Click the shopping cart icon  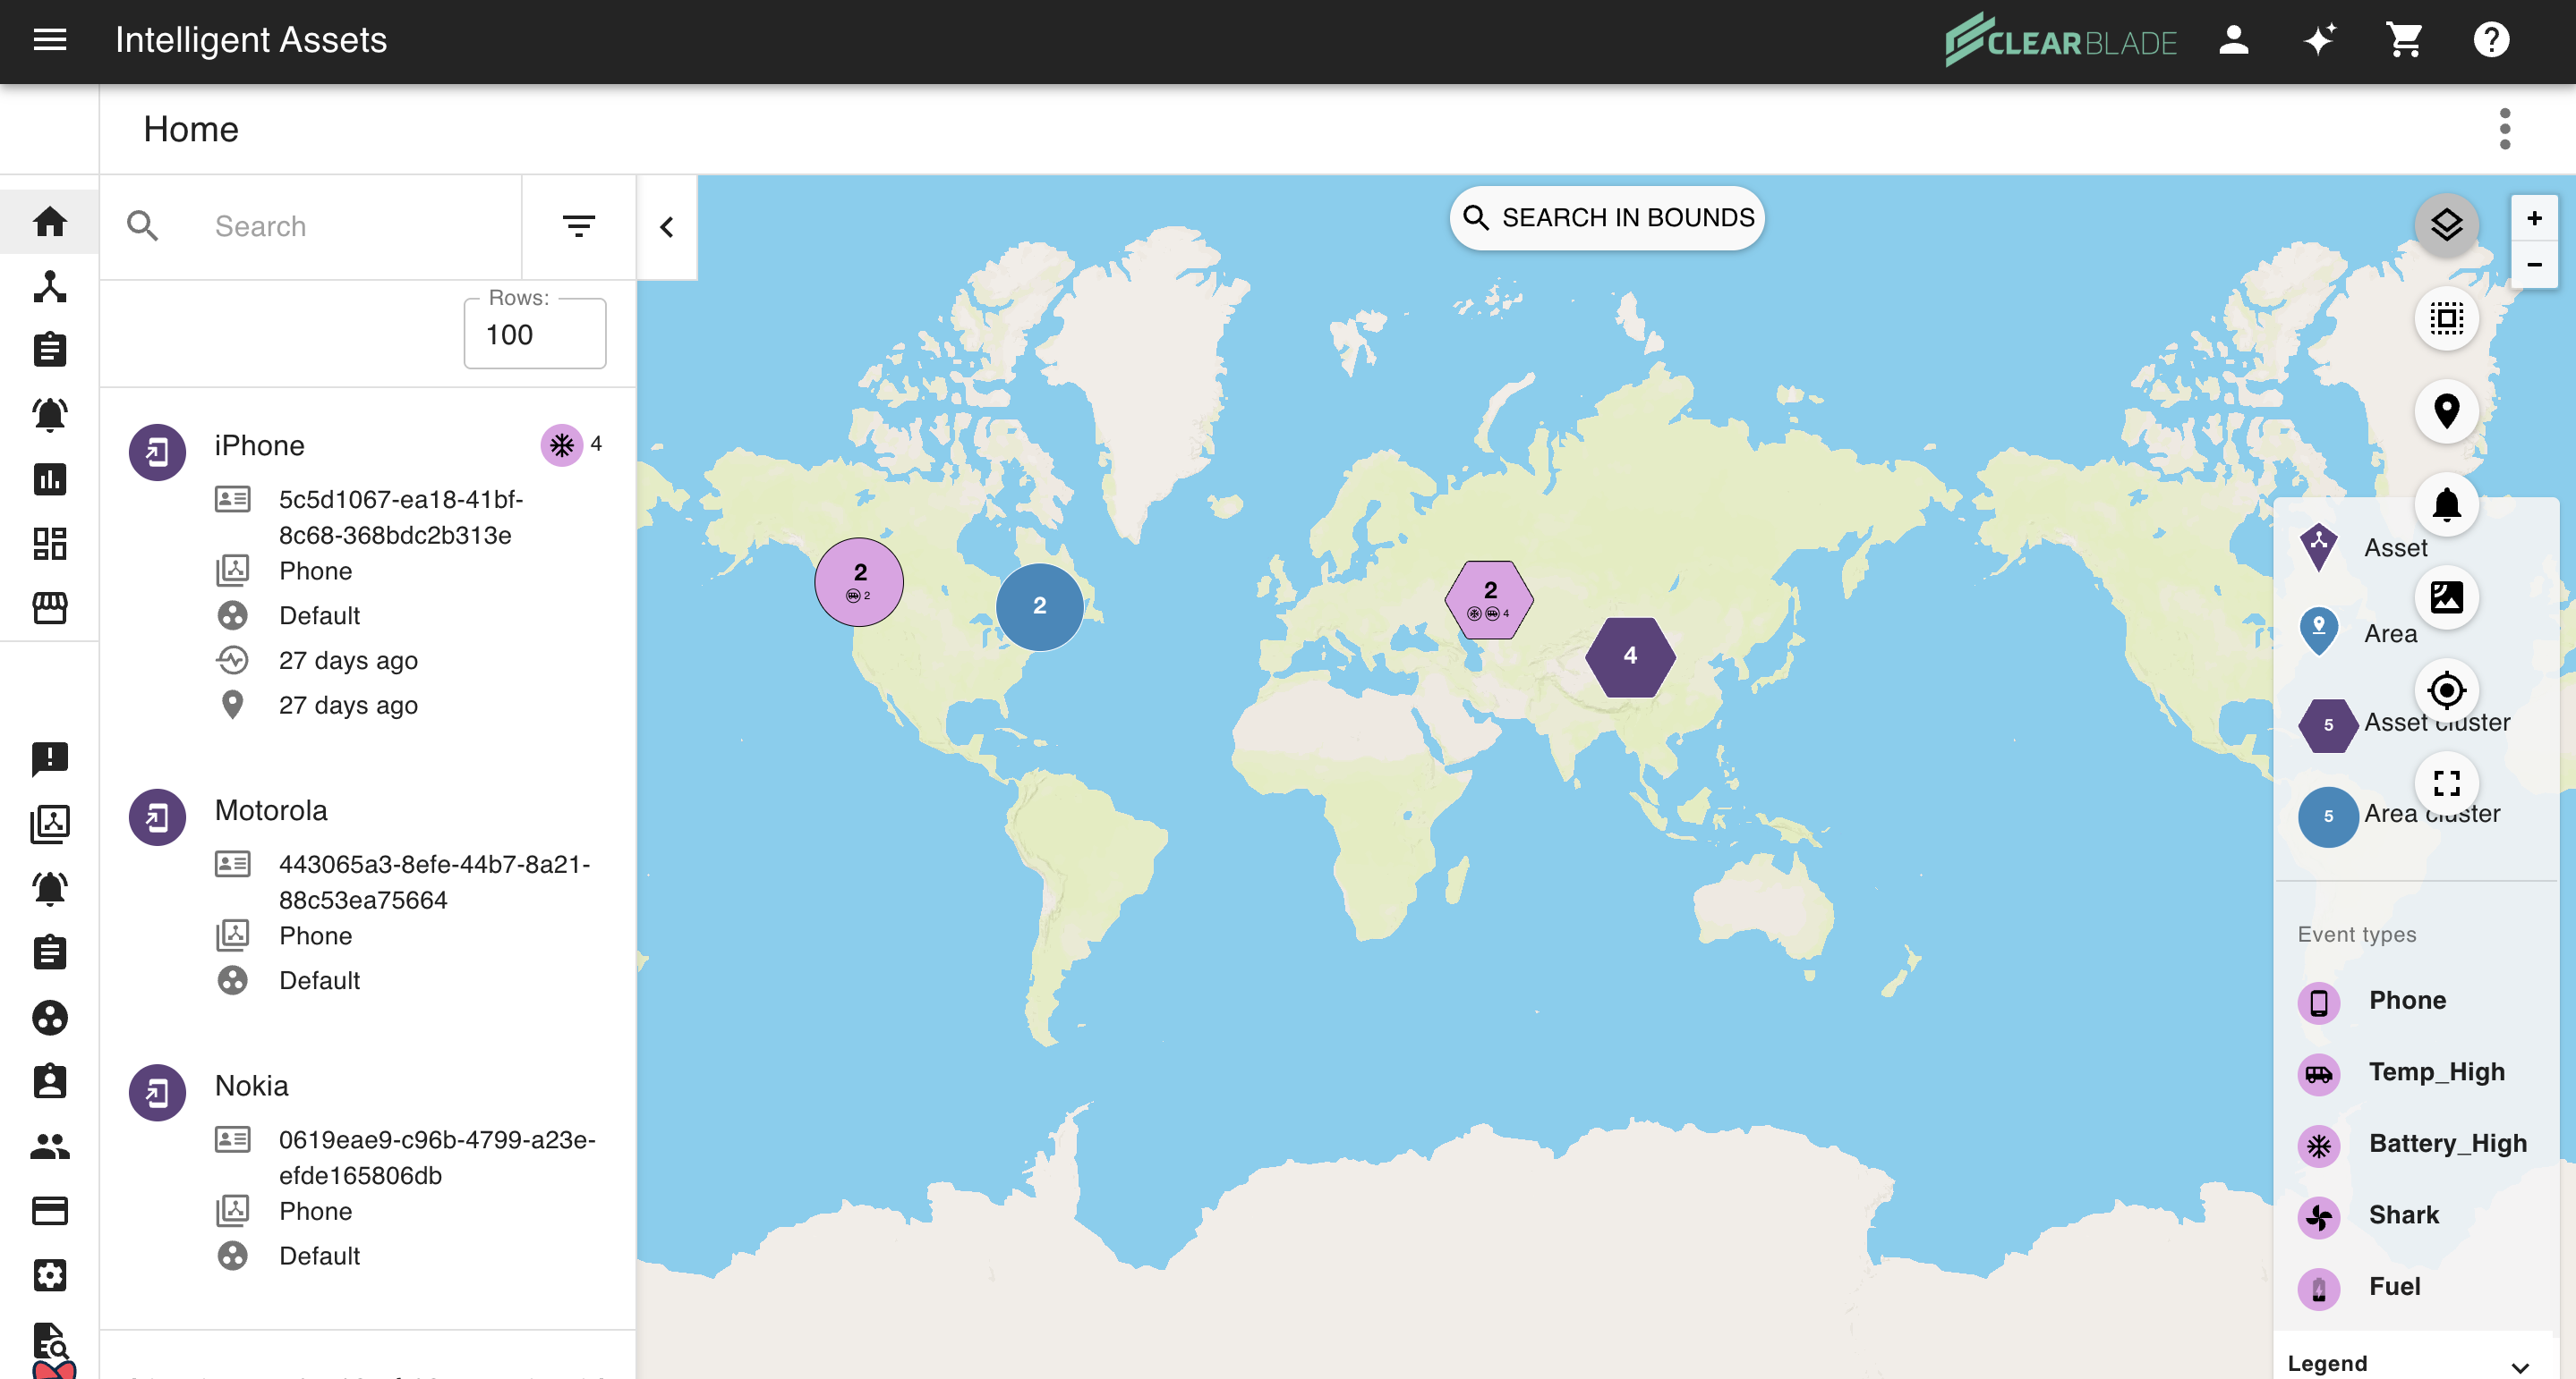2404,40
